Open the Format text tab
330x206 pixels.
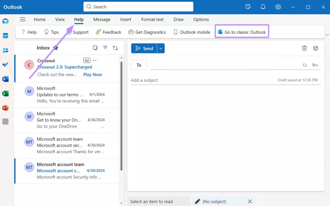[152, 19]
